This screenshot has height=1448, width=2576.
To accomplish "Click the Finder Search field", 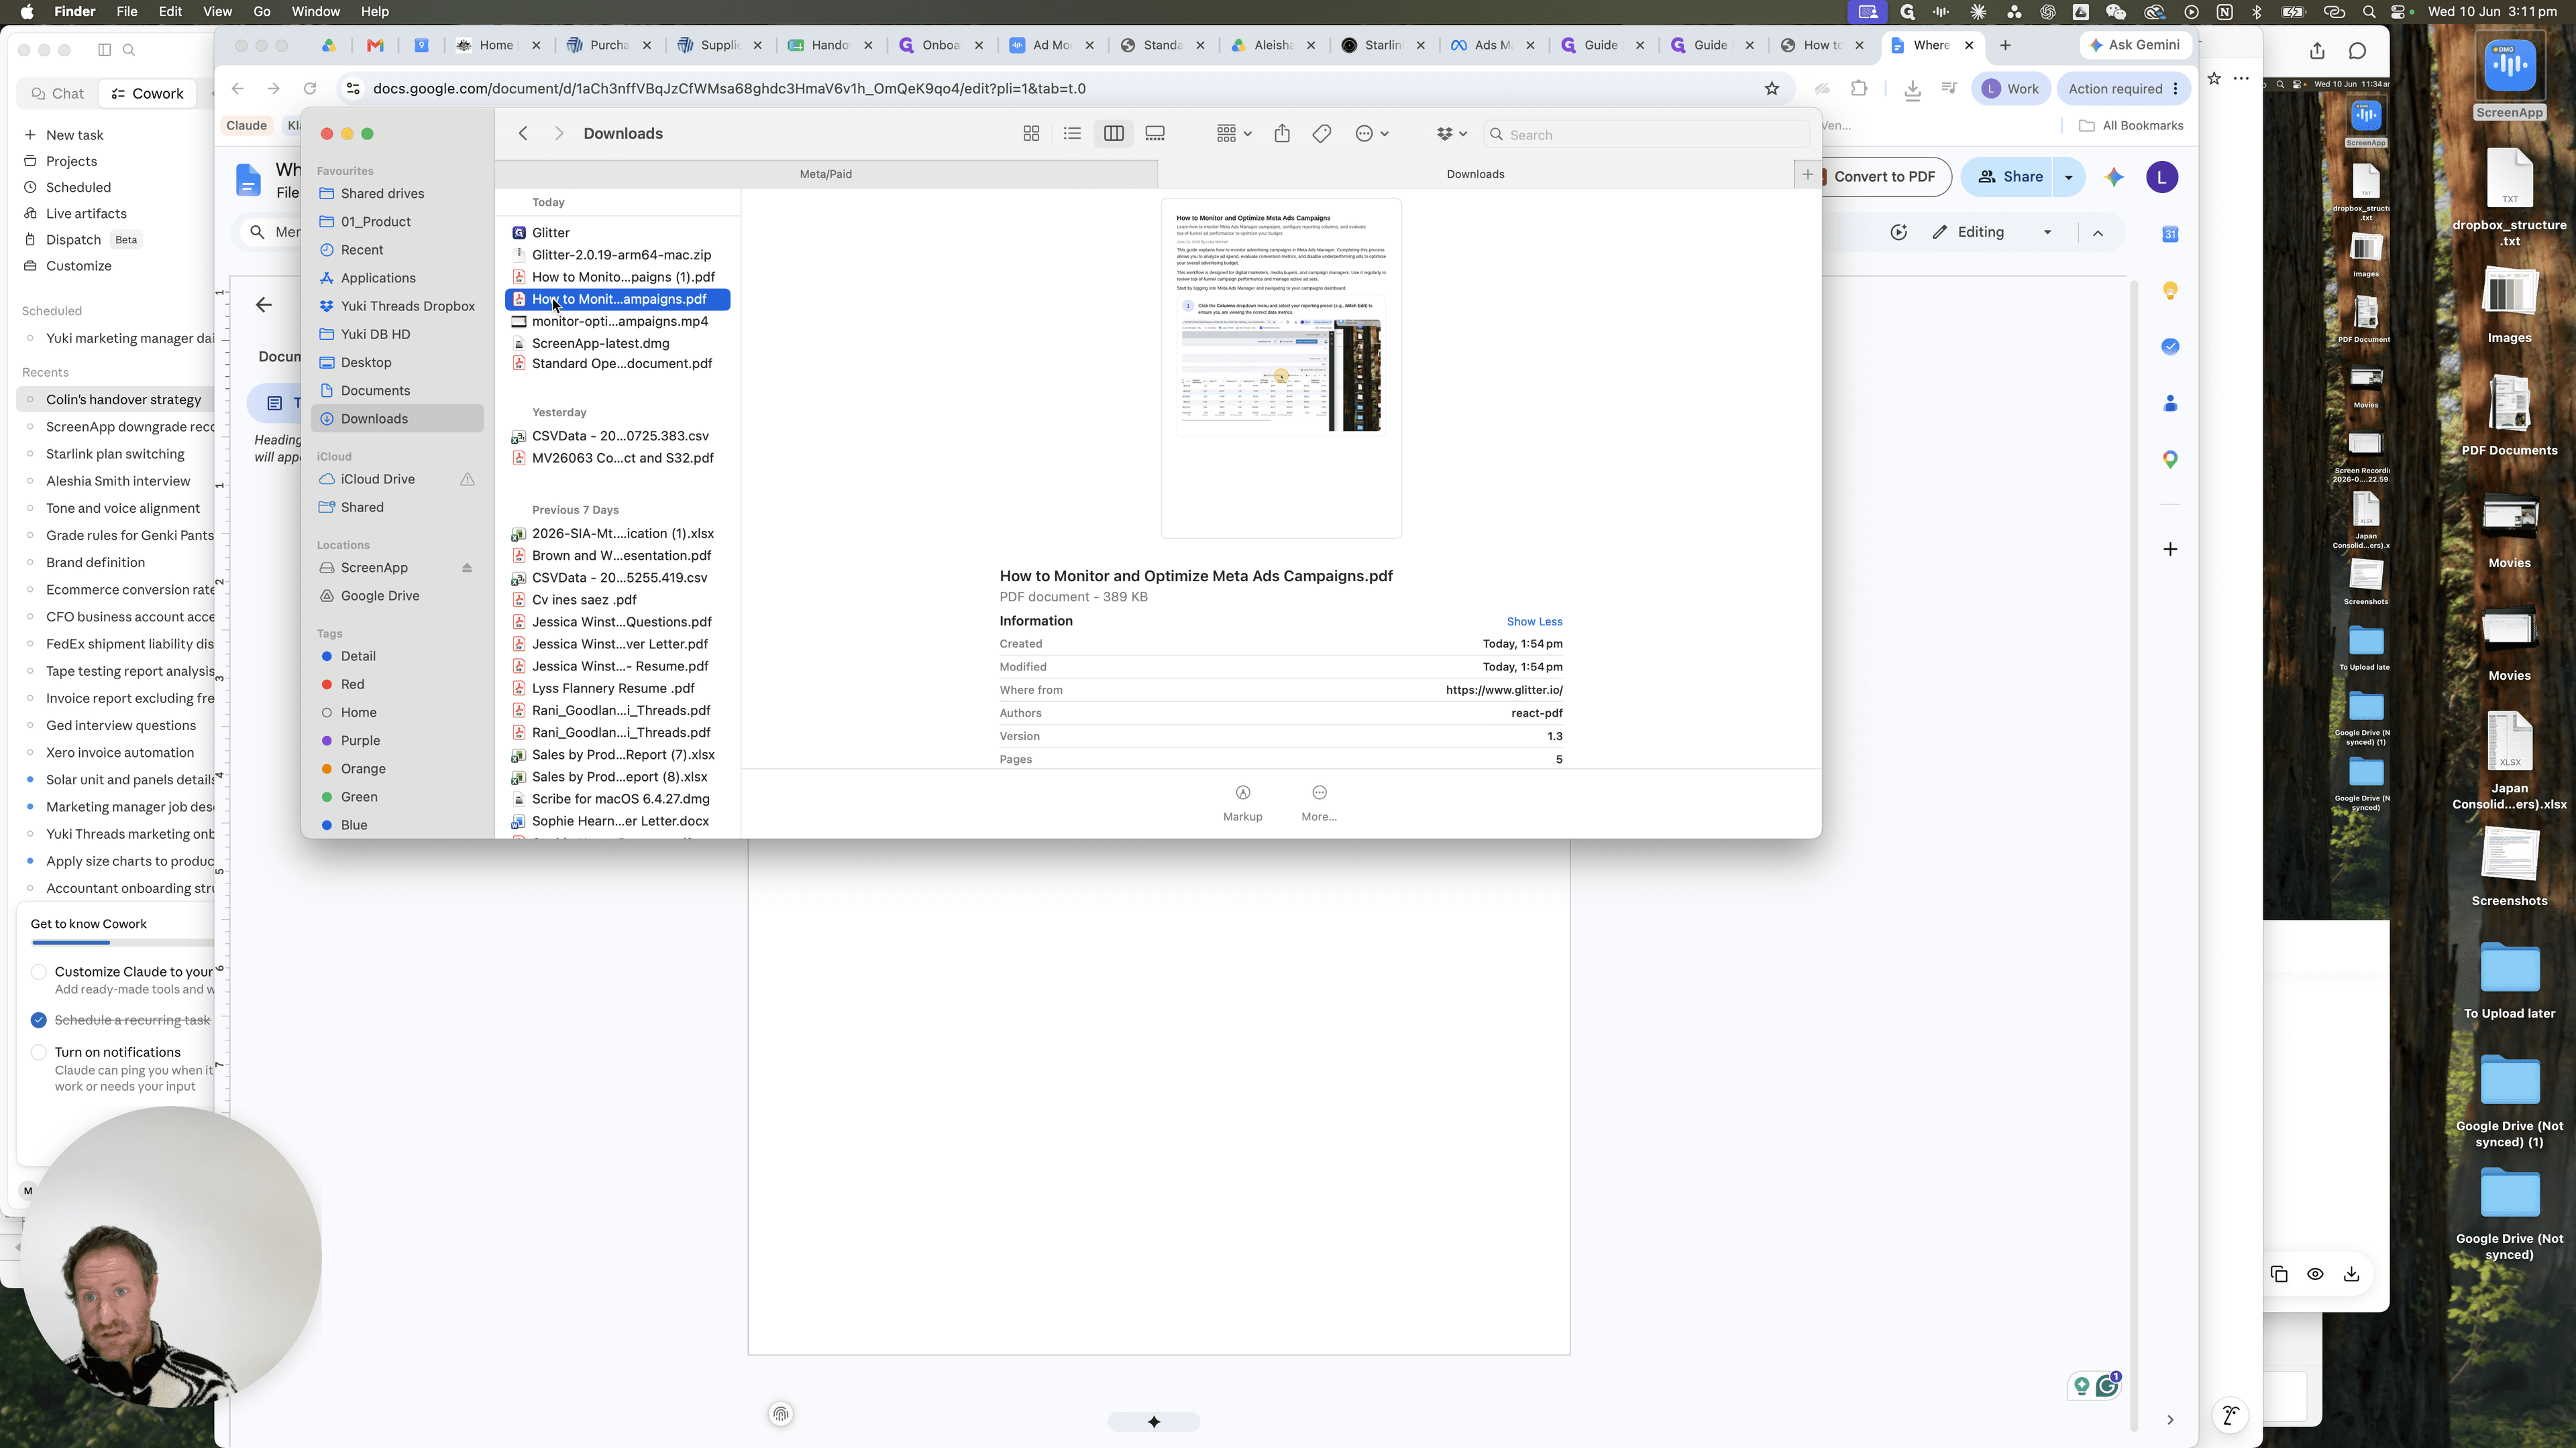I will (1646, 135).
